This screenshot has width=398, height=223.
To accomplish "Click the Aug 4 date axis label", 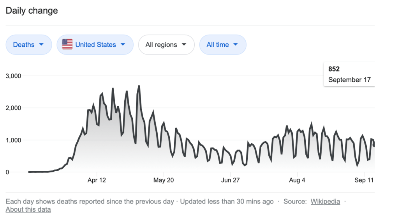I will pos(298,180).
